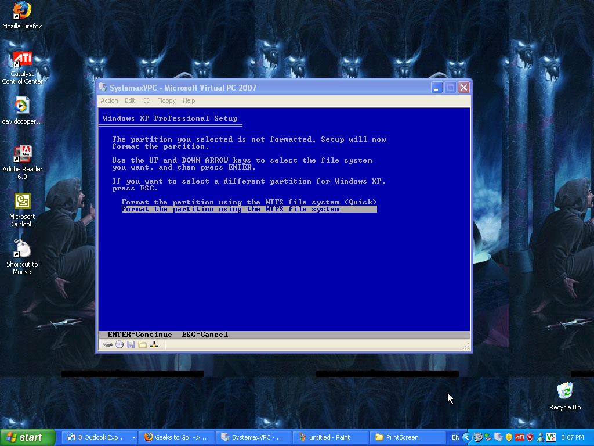Switch to the PrintScreen folder taskbar button
This screenshot has width=594, height=446.
[x=408, y=437]
